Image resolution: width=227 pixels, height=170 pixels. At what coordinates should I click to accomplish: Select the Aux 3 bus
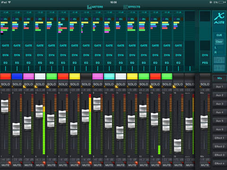[219, 104]
